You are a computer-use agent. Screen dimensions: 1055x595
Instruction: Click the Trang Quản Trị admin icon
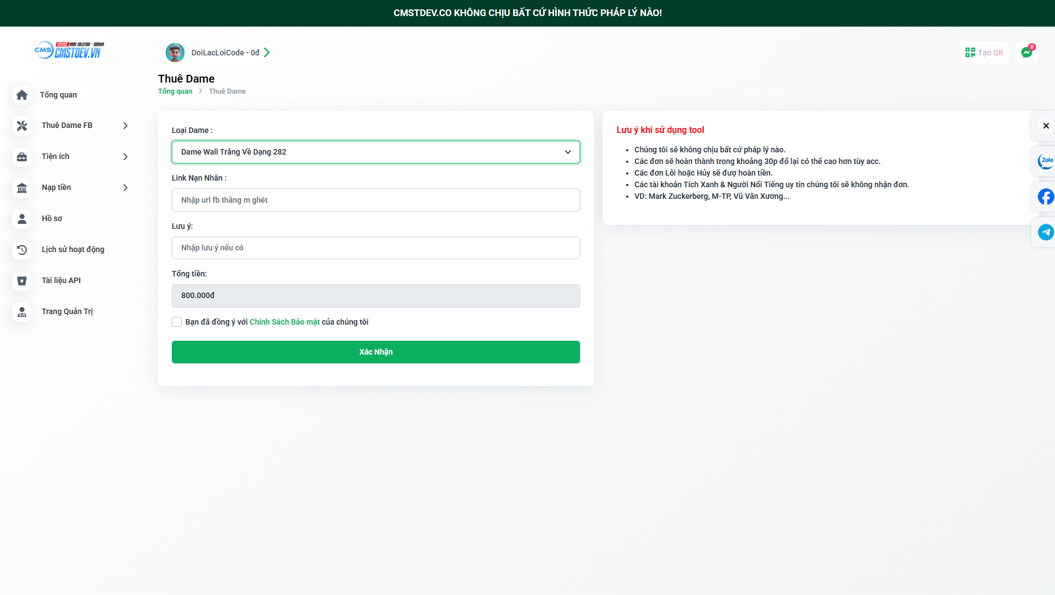tap(22, 312)
